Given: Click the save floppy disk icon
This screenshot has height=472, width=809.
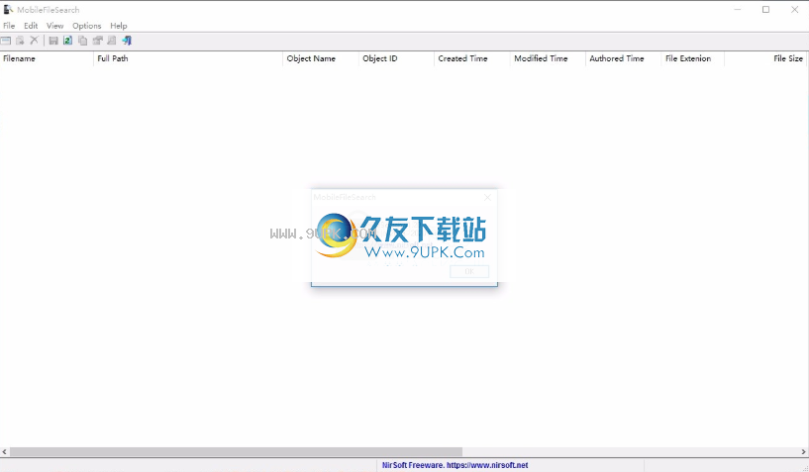Looking at the screenshot, I should click(x=53, y=41).
